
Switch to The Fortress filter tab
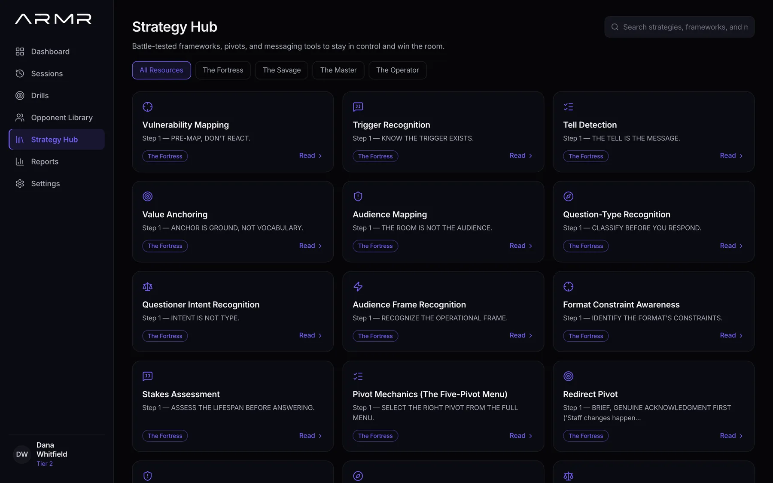click(223, 70)
